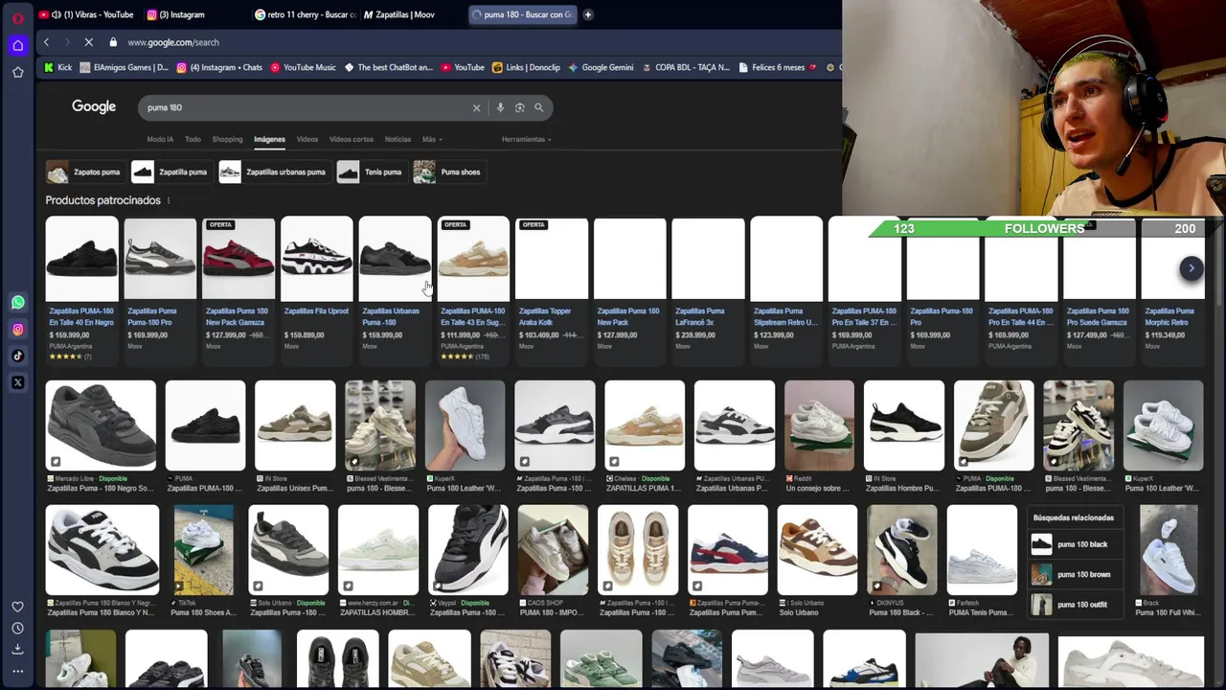Click the home icon in Opera sidebar
1226x690 pixels.
[17, 45]
